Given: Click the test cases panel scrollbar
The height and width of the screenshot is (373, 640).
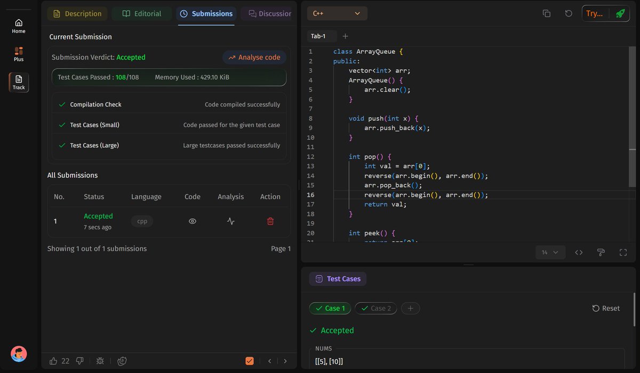Looking at the screenshot, I should pyautogui.click(x=634, y=309).
